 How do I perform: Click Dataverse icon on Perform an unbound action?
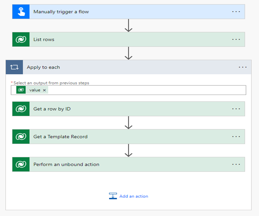tap(21, 164)
